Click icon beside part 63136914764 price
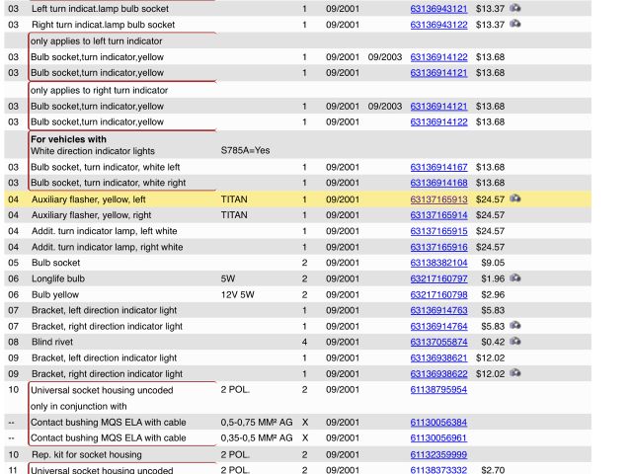The image size is (632, 474). [515, 326]
